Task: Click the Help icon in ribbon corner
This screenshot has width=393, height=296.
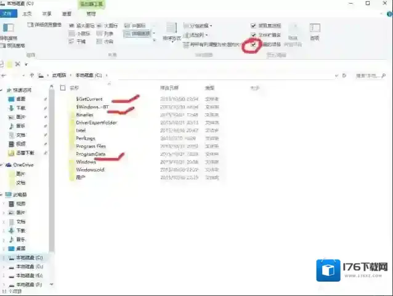Action: point(389,14)
